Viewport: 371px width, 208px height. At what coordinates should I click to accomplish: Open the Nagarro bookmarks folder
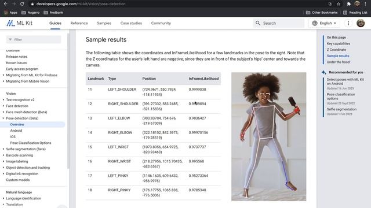[x=30, y=13]
